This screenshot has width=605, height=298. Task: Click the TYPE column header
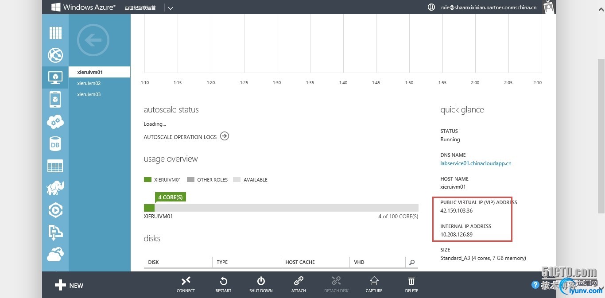247,262
